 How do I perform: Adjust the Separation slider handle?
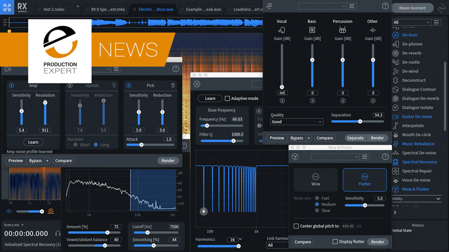coord(360,121)
